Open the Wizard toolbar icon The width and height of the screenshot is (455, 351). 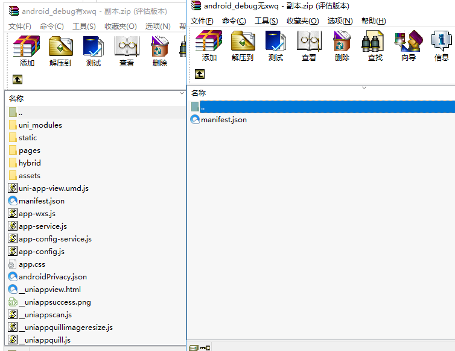[x=409, y=46]
